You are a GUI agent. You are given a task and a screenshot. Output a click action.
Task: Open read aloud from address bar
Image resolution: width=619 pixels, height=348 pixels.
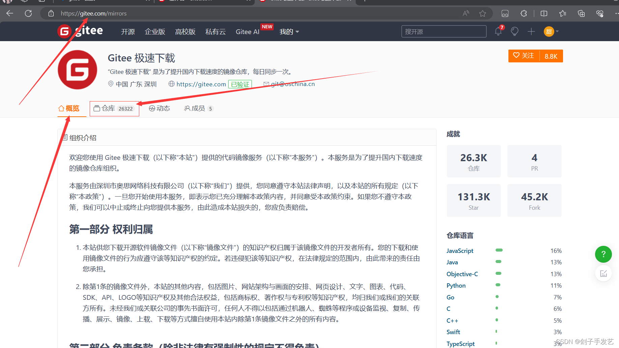tap(466, 13)
